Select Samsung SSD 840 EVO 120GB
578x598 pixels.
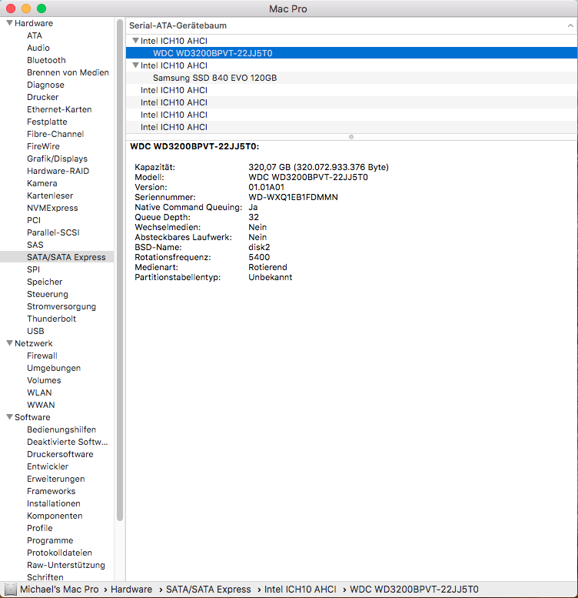point(351,78)
